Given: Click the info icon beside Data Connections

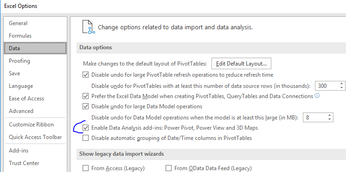Looking at the screenshot, I should (x=317, y=96).
